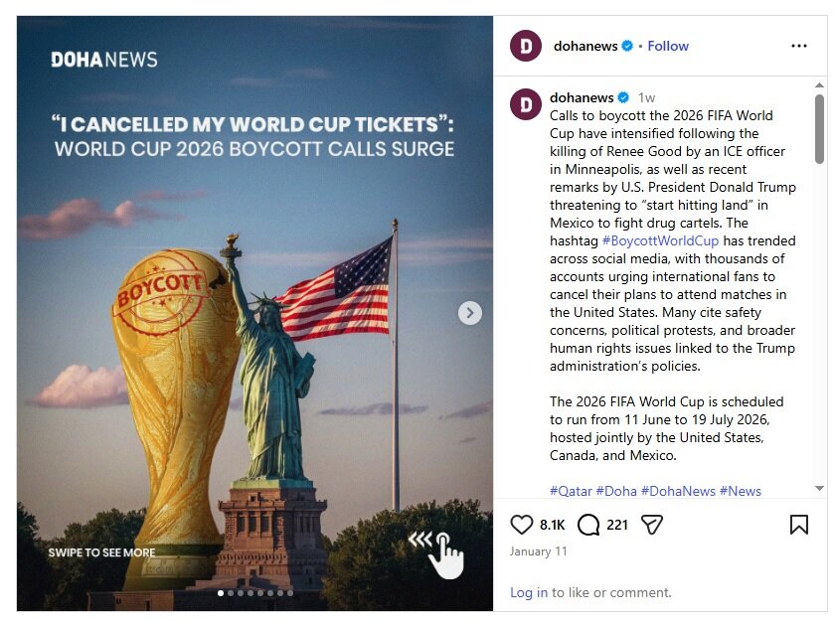835x627 pixels.
Task: Open the #BoycottWorldCup hashtag
Action: tap(660, 241)
